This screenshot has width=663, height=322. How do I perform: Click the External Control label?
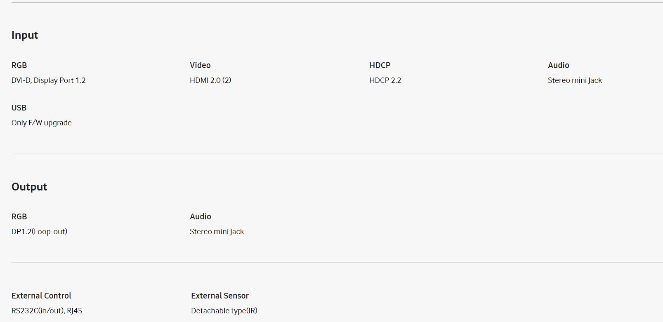[41, 296]
